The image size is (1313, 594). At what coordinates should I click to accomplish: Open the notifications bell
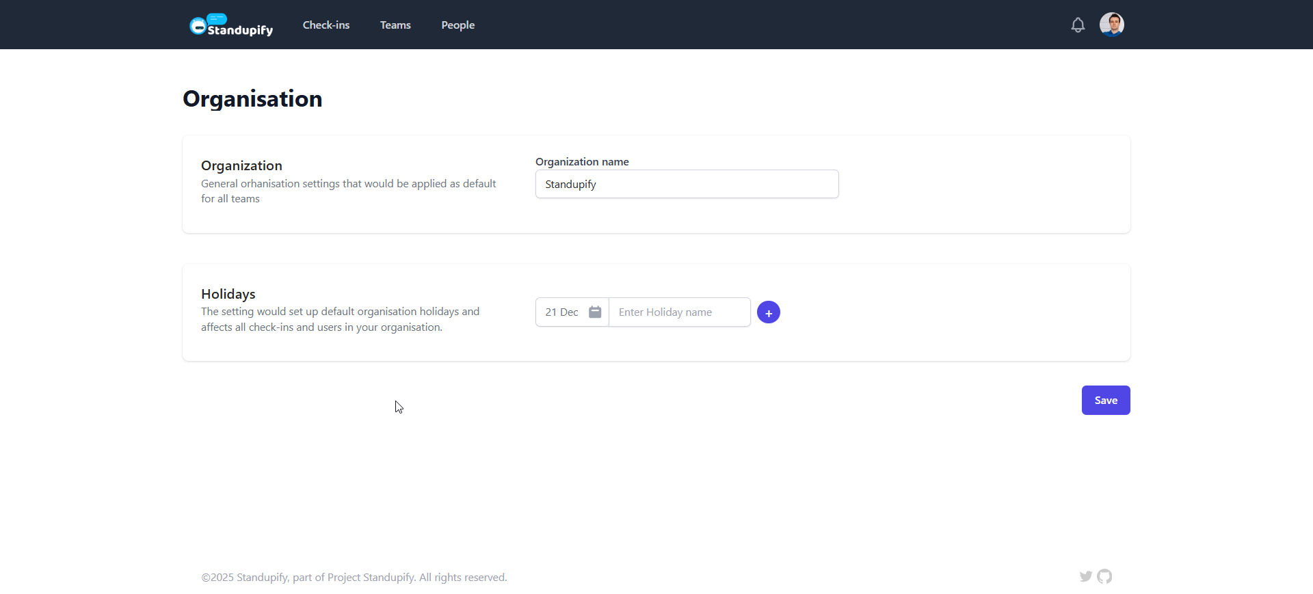point(1078,25)
